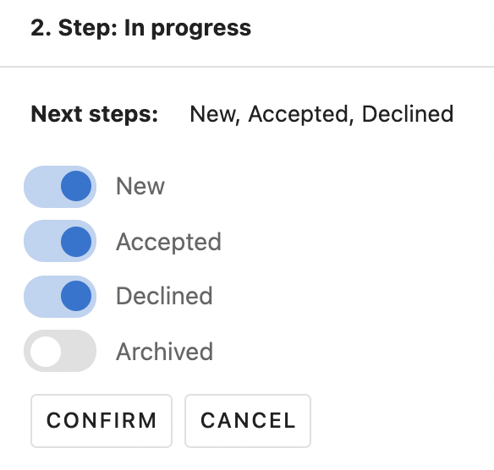Image resolution: width=494 pixels, height=470 pixels.
Task: Click the 'Next steps:' bold label
Action: [x=95, y=114]
